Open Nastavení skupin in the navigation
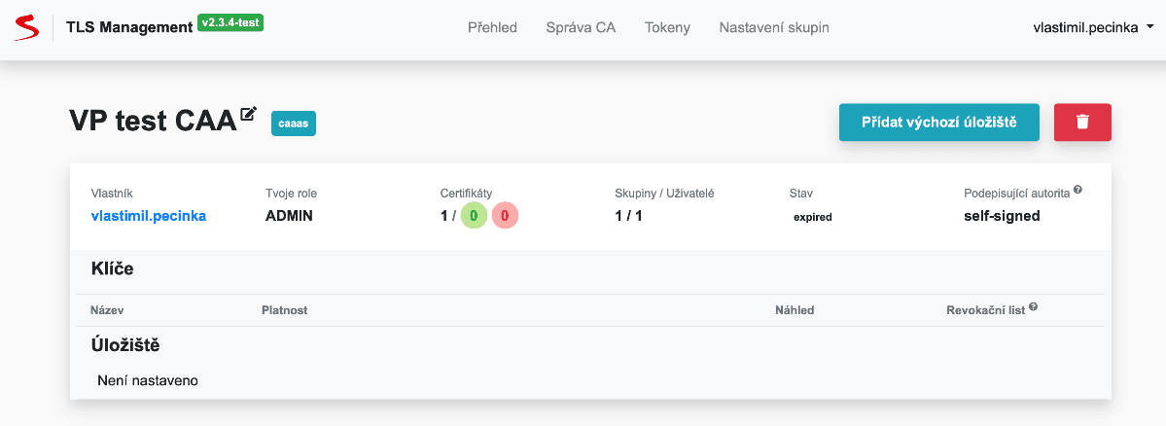The image size is (1166, 426). tap(774, 27)
